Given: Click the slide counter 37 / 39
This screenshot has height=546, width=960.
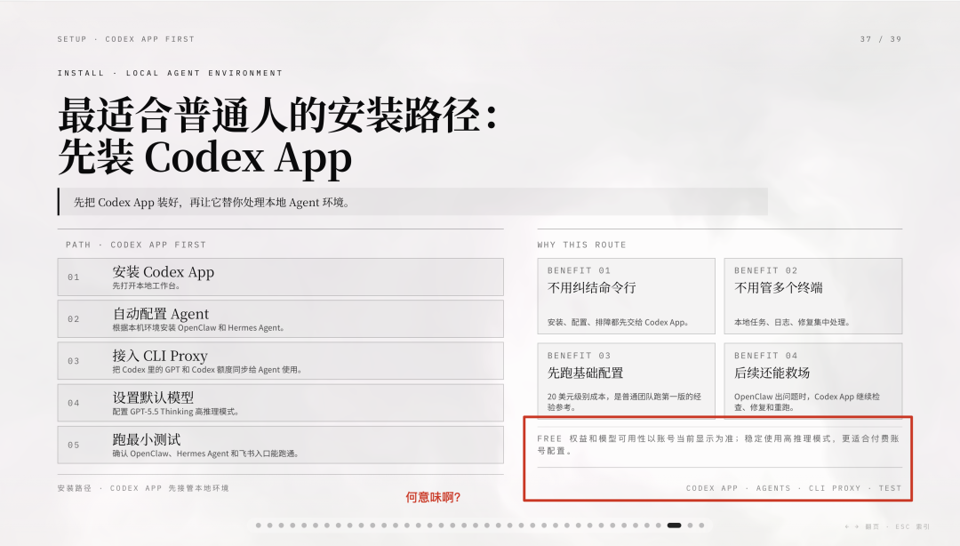Looking at the screenshot, I should 880,39.
